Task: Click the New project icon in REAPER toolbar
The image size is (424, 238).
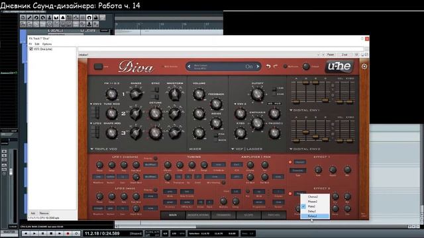Action: click(x=23, y=18)
